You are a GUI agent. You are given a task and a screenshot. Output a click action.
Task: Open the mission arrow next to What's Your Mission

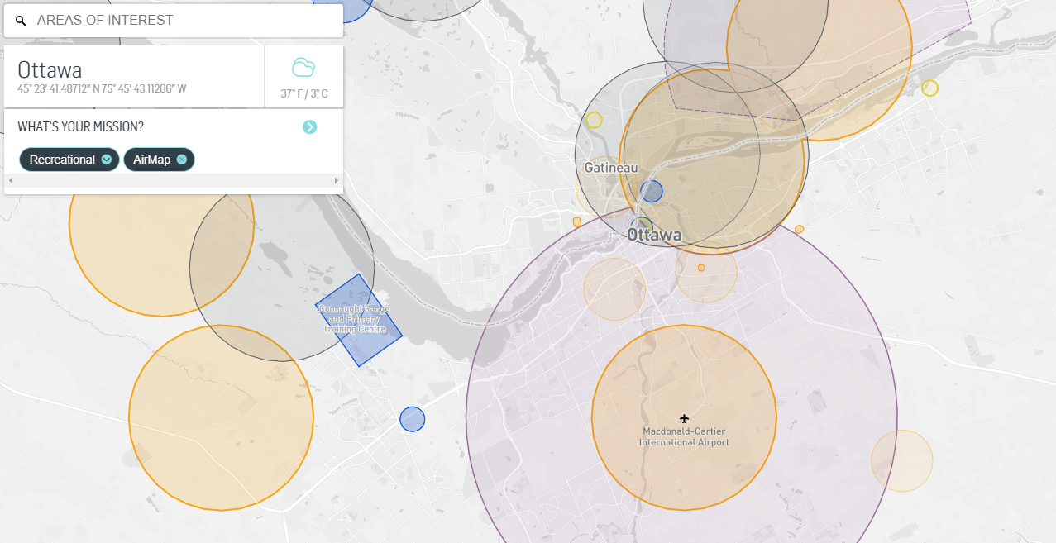point(309,126)
